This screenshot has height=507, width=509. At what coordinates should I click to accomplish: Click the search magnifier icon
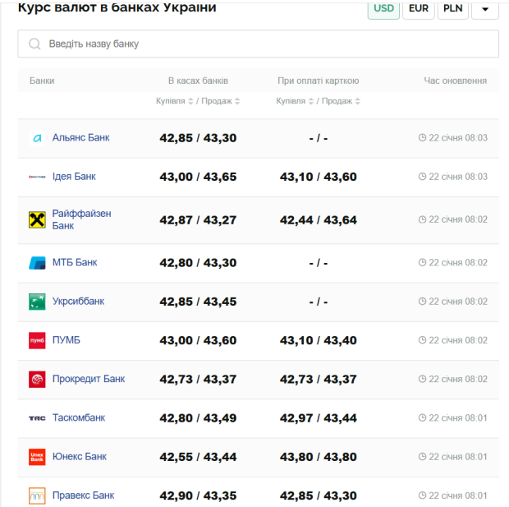(34, 44)
